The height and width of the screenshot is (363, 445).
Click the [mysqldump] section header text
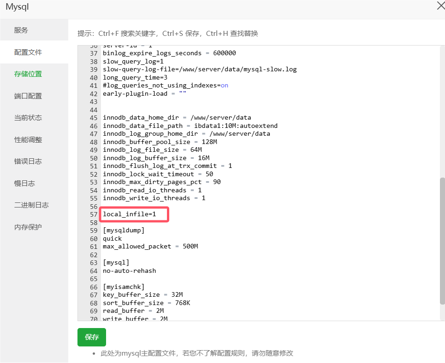[x=124, y=230]
